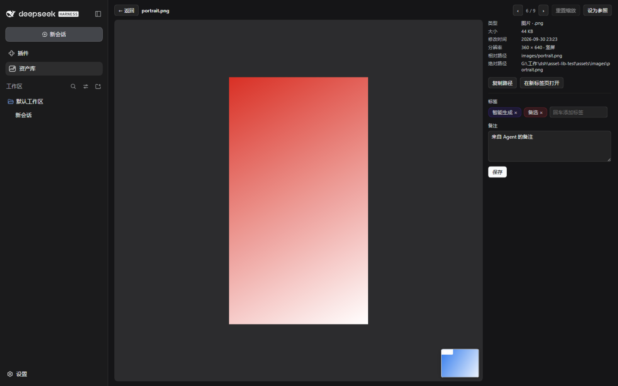This screenshot has height=386, width=618.
Task: Click 设为参照 set as reference button
Action: [x=598, y=10]
